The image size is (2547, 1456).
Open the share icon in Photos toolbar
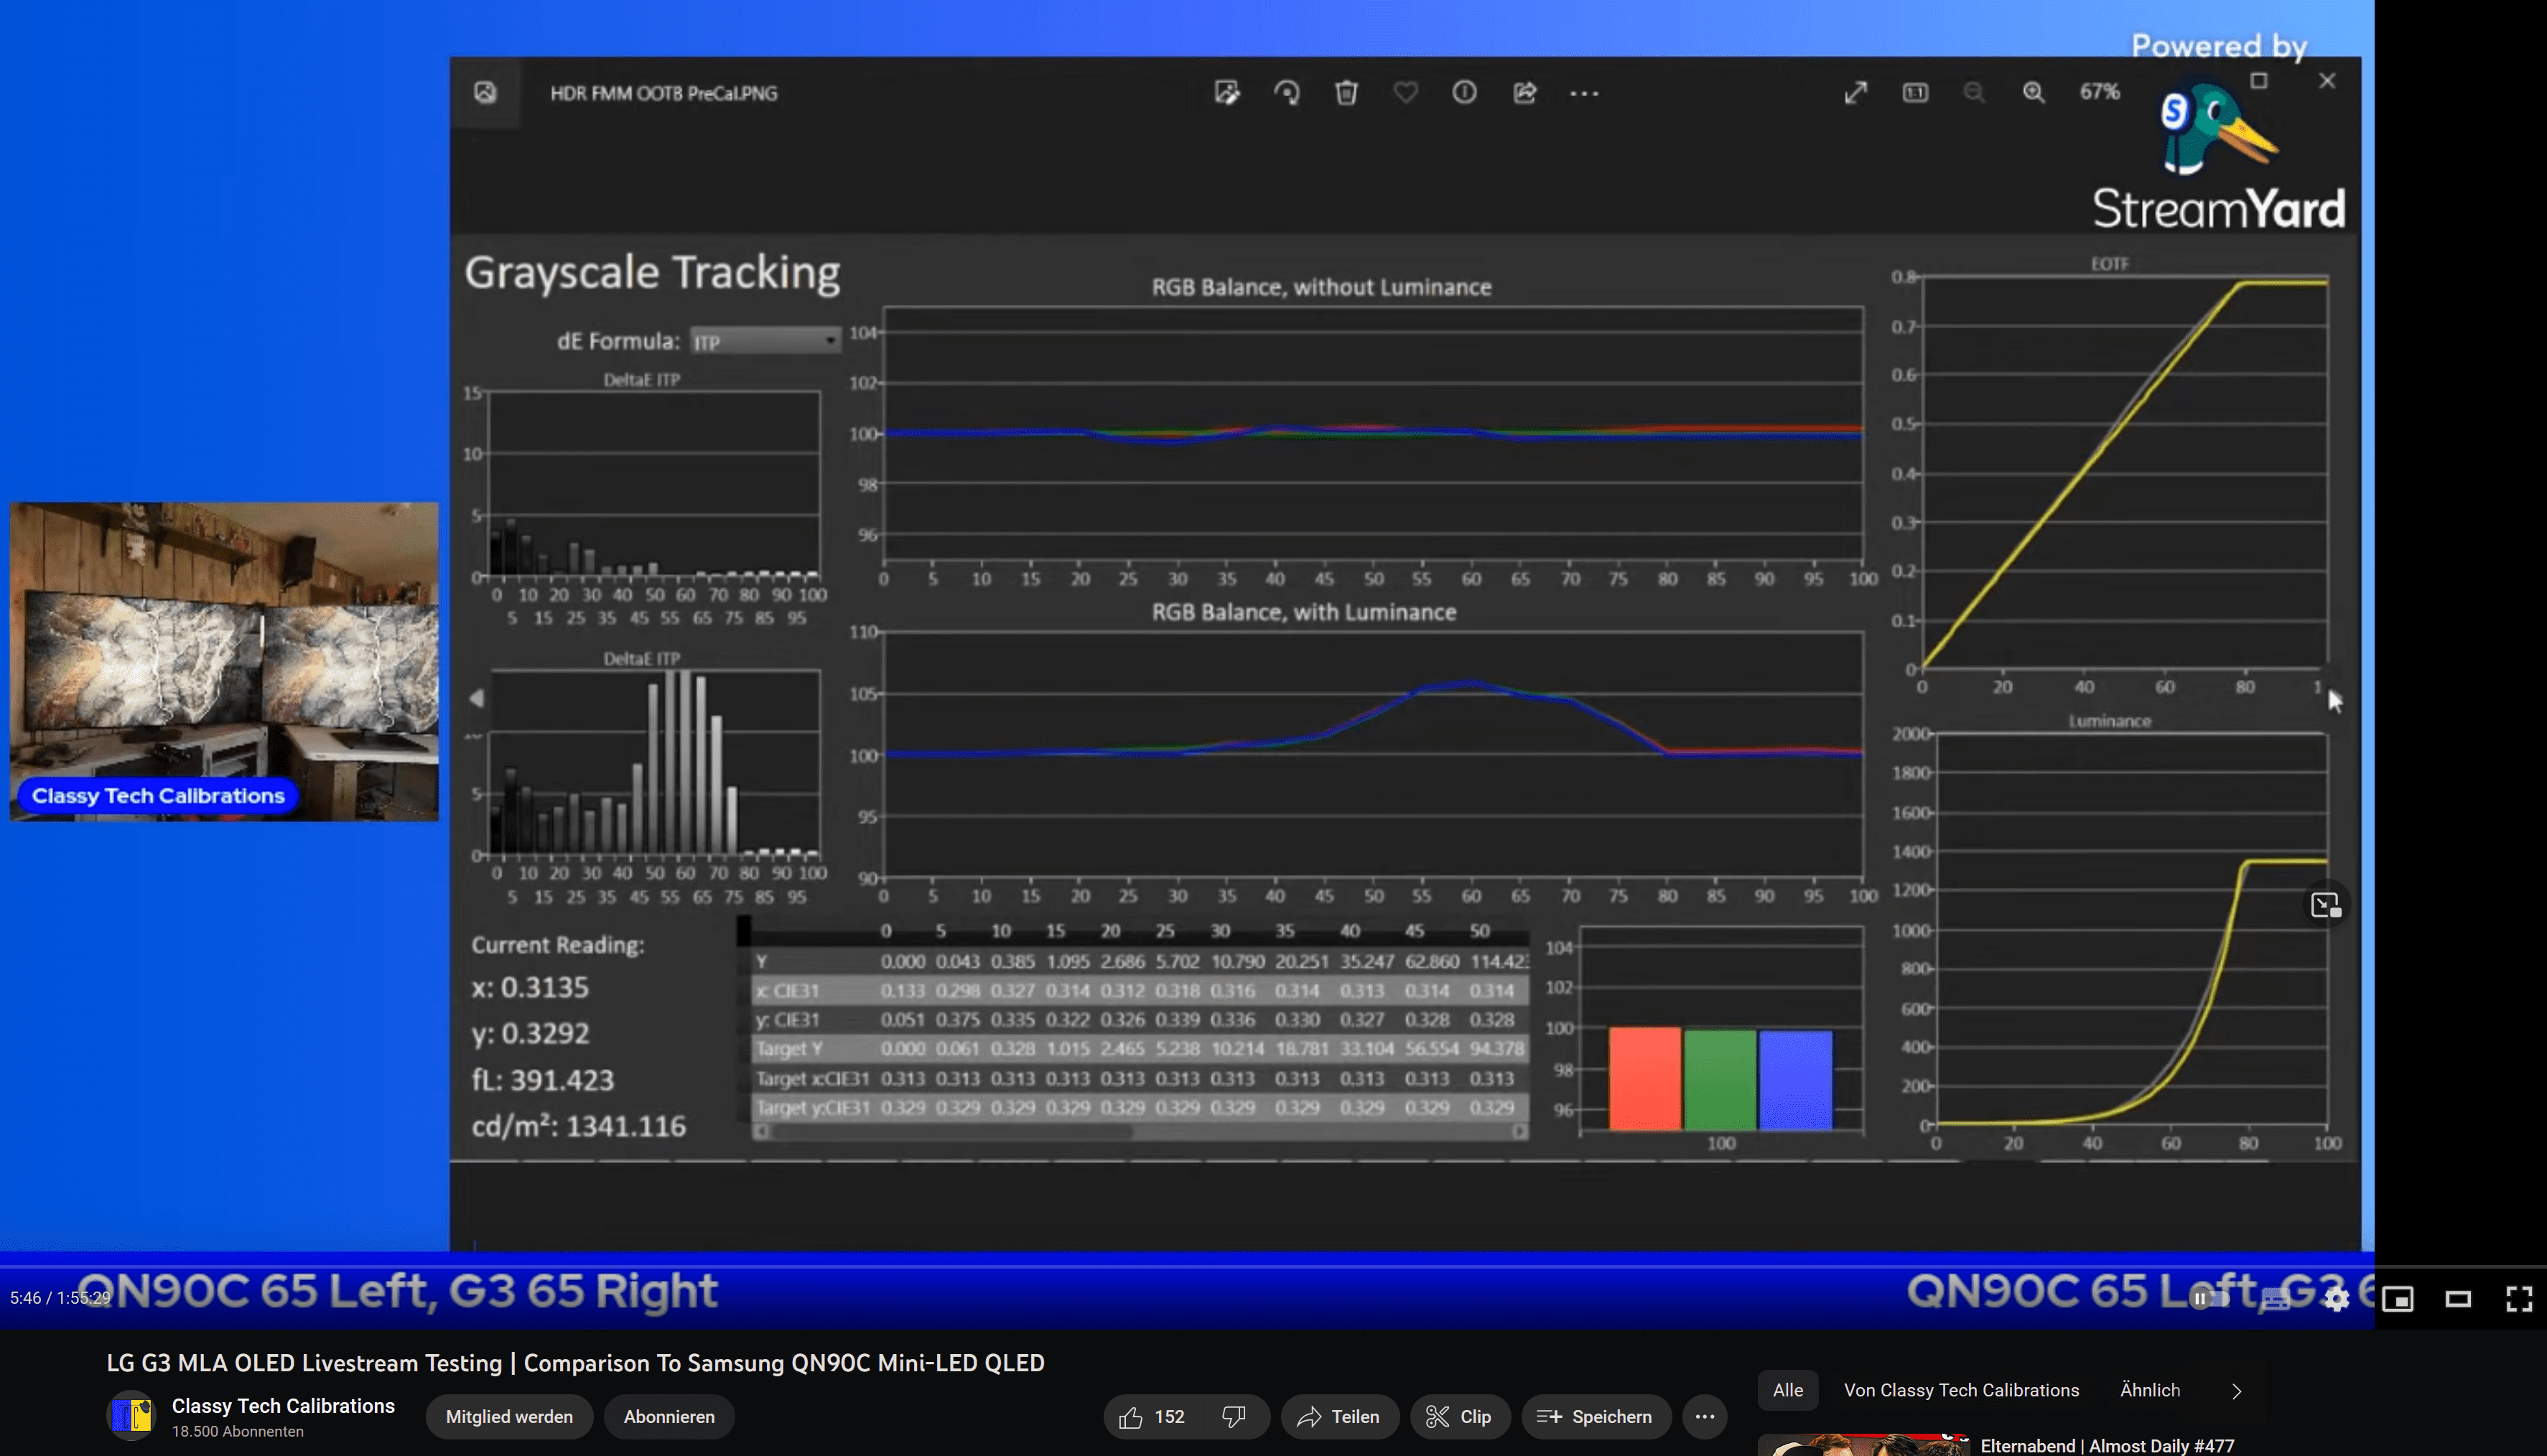tap(1525, 93)
